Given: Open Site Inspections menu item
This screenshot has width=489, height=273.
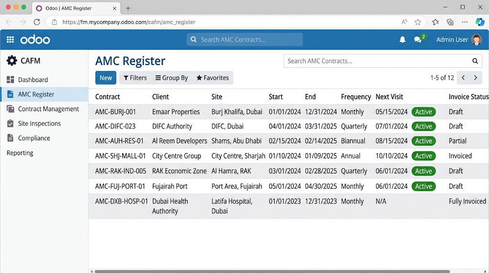Looking at the screenshot, I should coord(39,124).
